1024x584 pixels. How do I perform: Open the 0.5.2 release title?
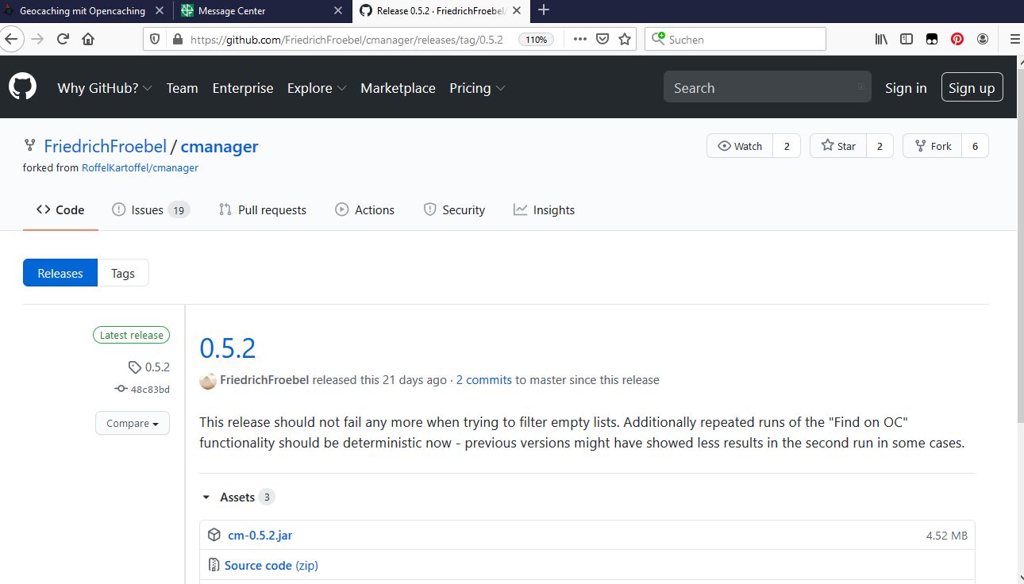pos(228,348)
